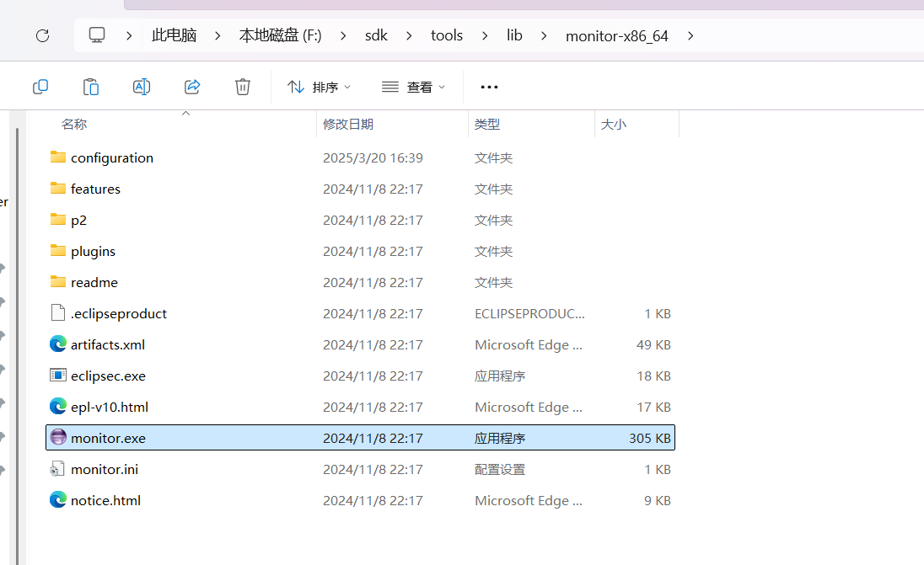Select the monitor.ini file
This screenshot has height=565, width=924.
pos(104,469)
